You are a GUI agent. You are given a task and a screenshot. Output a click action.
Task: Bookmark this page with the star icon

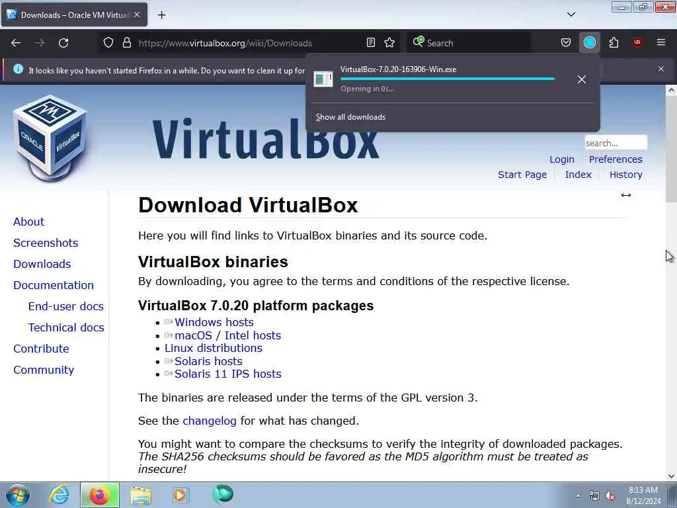point(389,42)
